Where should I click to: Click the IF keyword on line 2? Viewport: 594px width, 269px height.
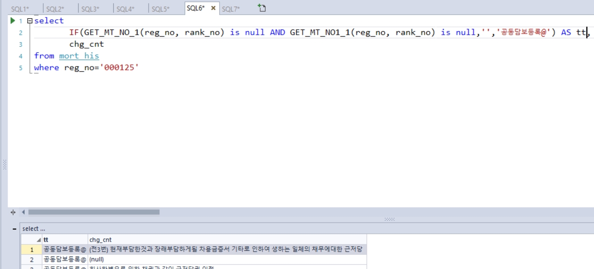(x=74, y=32)
